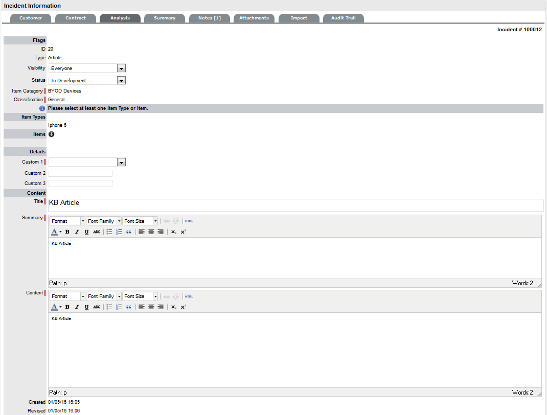Apply underline in the Summary editor
Screen dimensions: 547x415
pos(86,232)
